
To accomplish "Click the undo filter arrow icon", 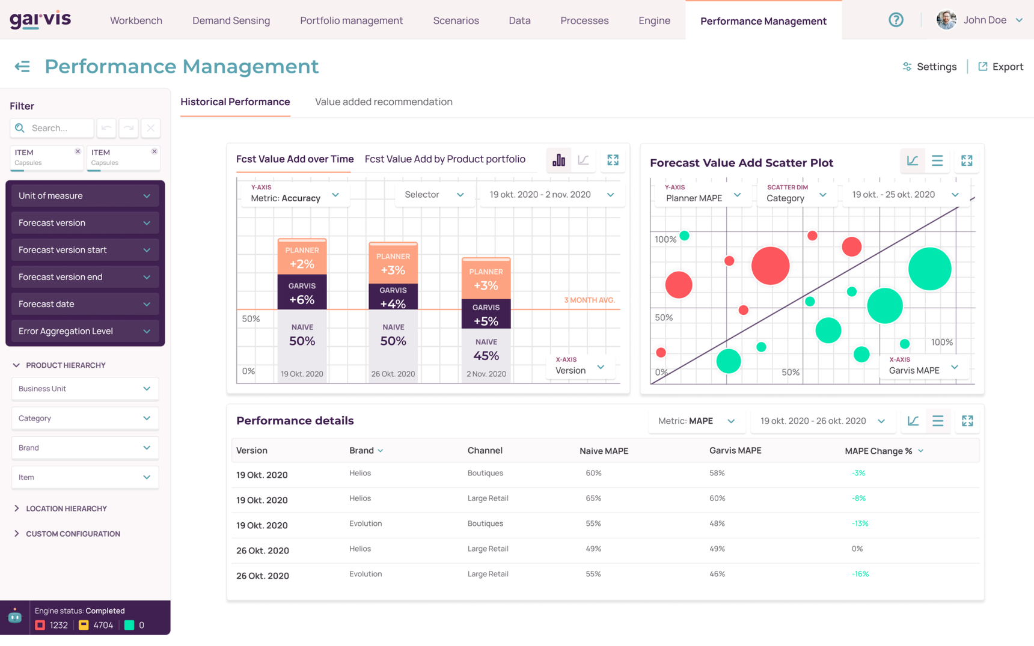I will (x=106, y=128).
